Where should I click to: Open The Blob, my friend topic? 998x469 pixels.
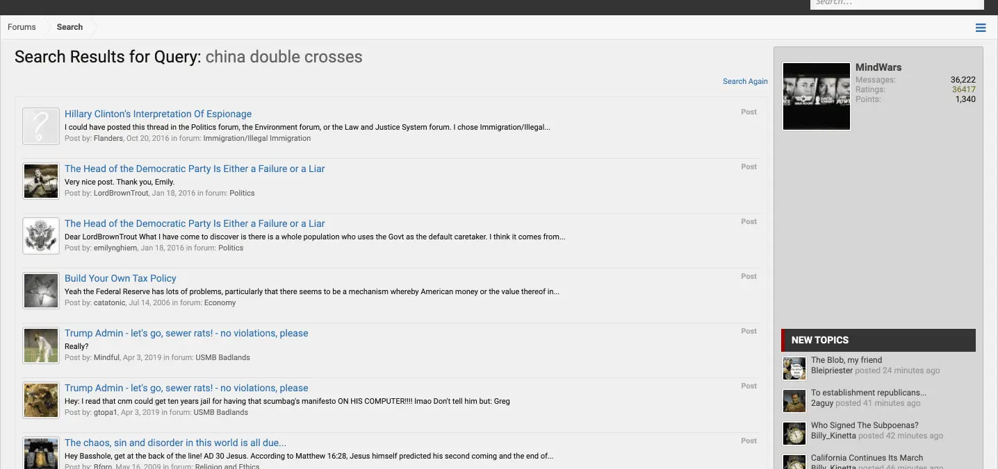[846, 360]
